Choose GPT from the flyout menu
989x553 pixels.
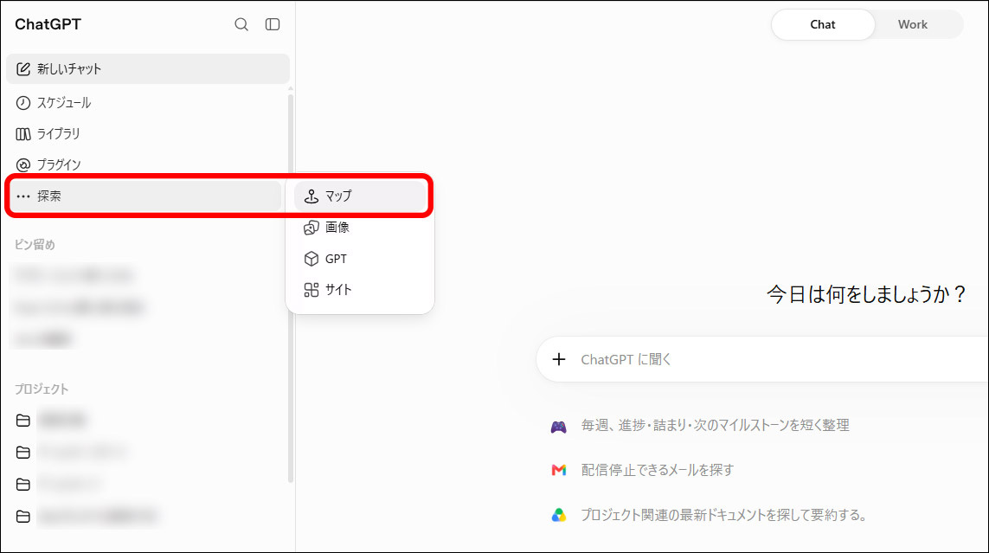coord(360,259)
